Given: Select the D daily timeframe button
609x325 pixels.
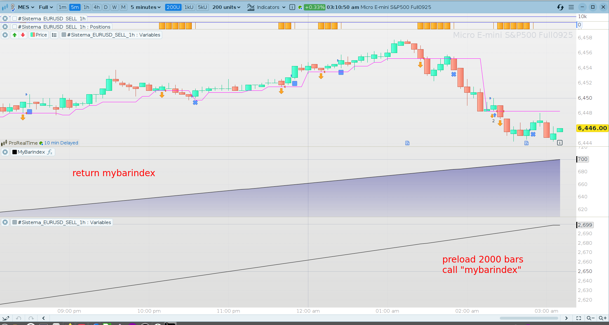Looking at the screenshot, I should coord(106,7).
